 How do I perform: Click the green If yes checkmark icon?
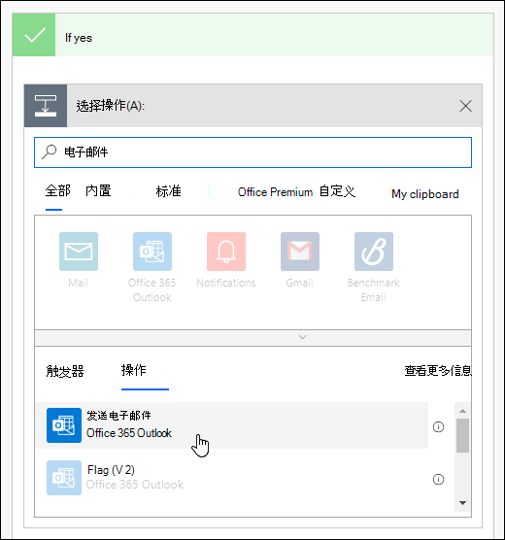tap(34, 35)
